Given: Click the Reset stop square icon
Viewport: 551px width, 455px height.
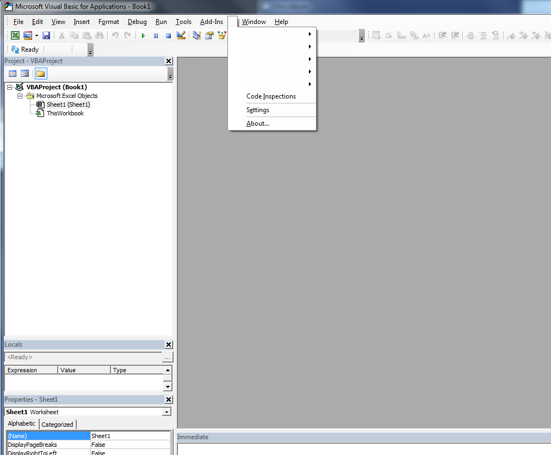Looking at the screenshot, I should pyautogui.click(x=168, y=35).
